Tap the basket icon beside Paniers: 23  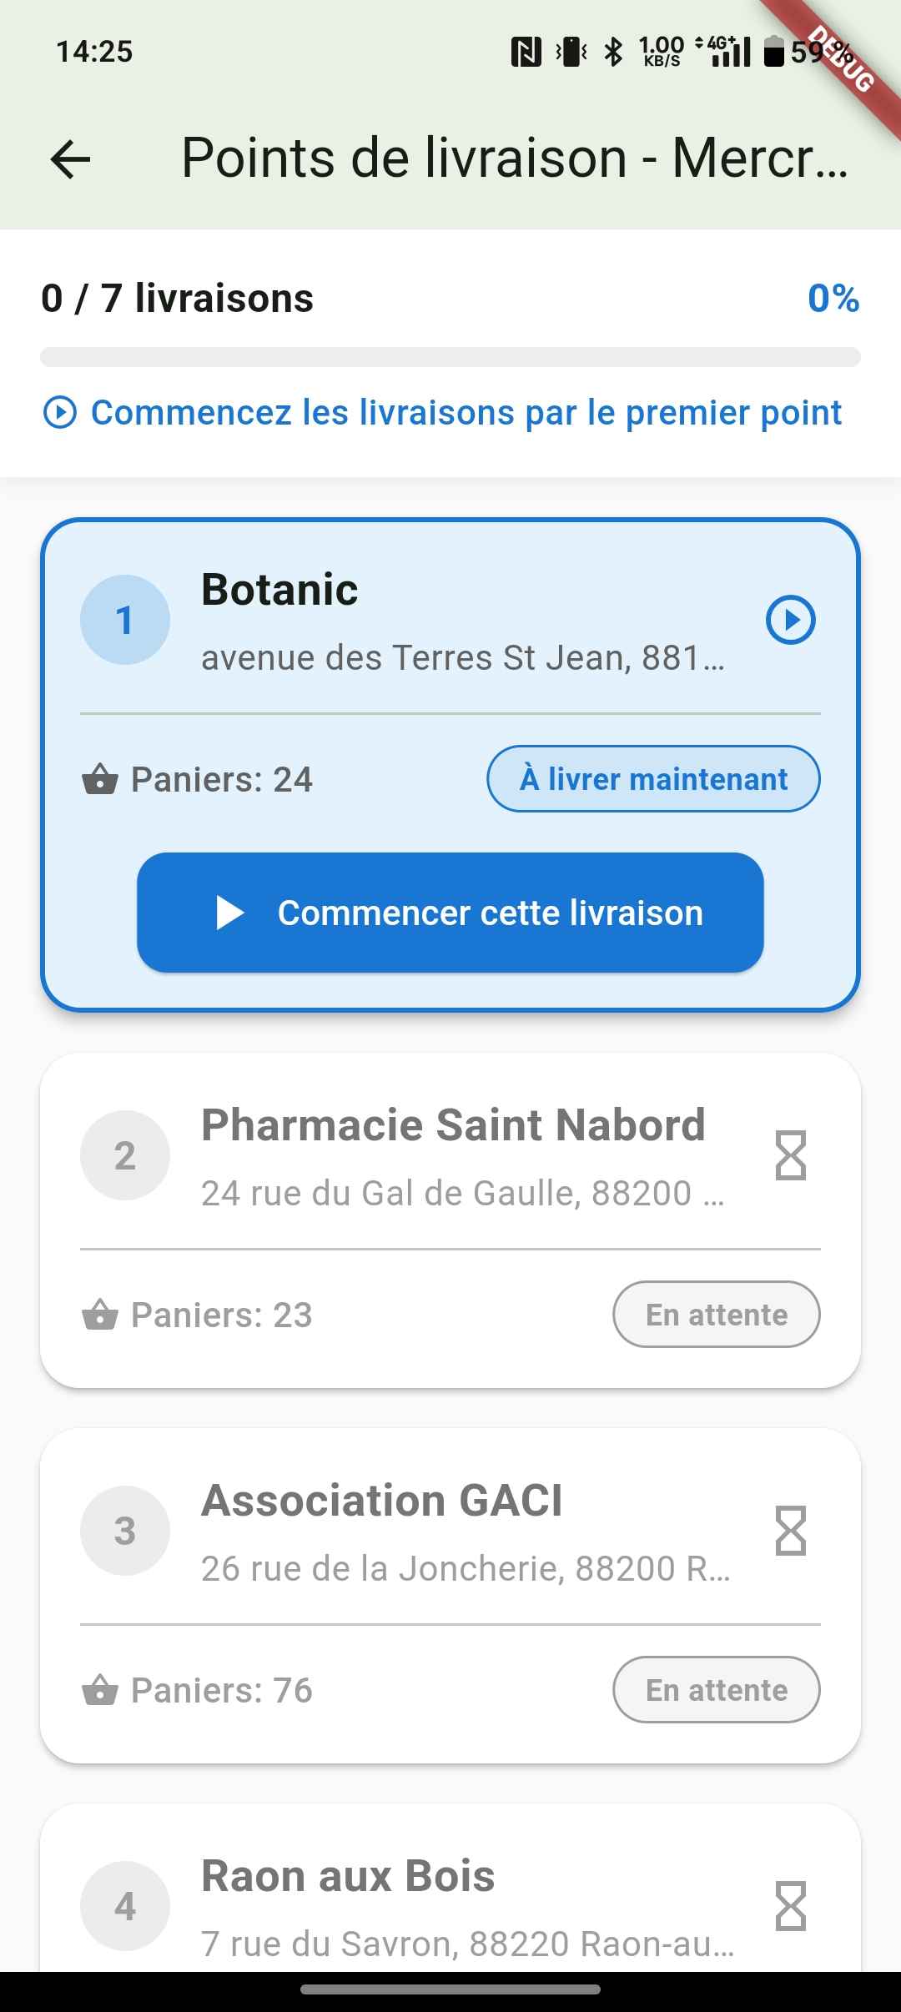[100, 1315]
